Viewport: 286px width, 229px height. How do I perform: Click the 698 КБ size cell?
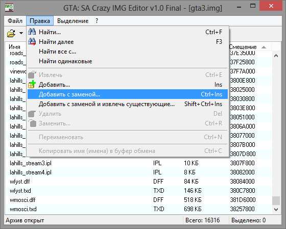tap(193, 209)
